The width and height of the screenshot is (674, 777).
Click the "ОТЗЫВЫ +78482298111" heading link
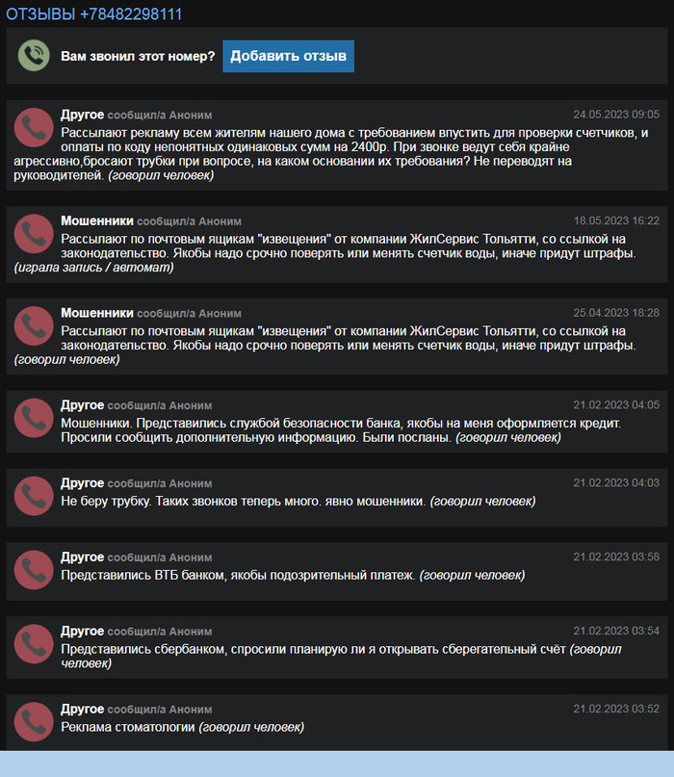click(x=93, y=14)
